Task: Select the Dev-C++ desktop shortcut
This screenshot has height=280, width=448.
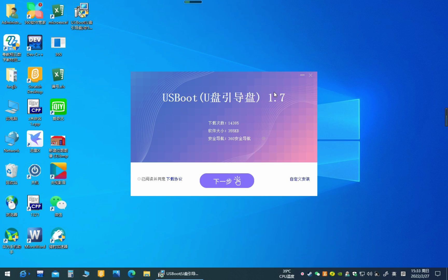Action: [x=35, y=46]
